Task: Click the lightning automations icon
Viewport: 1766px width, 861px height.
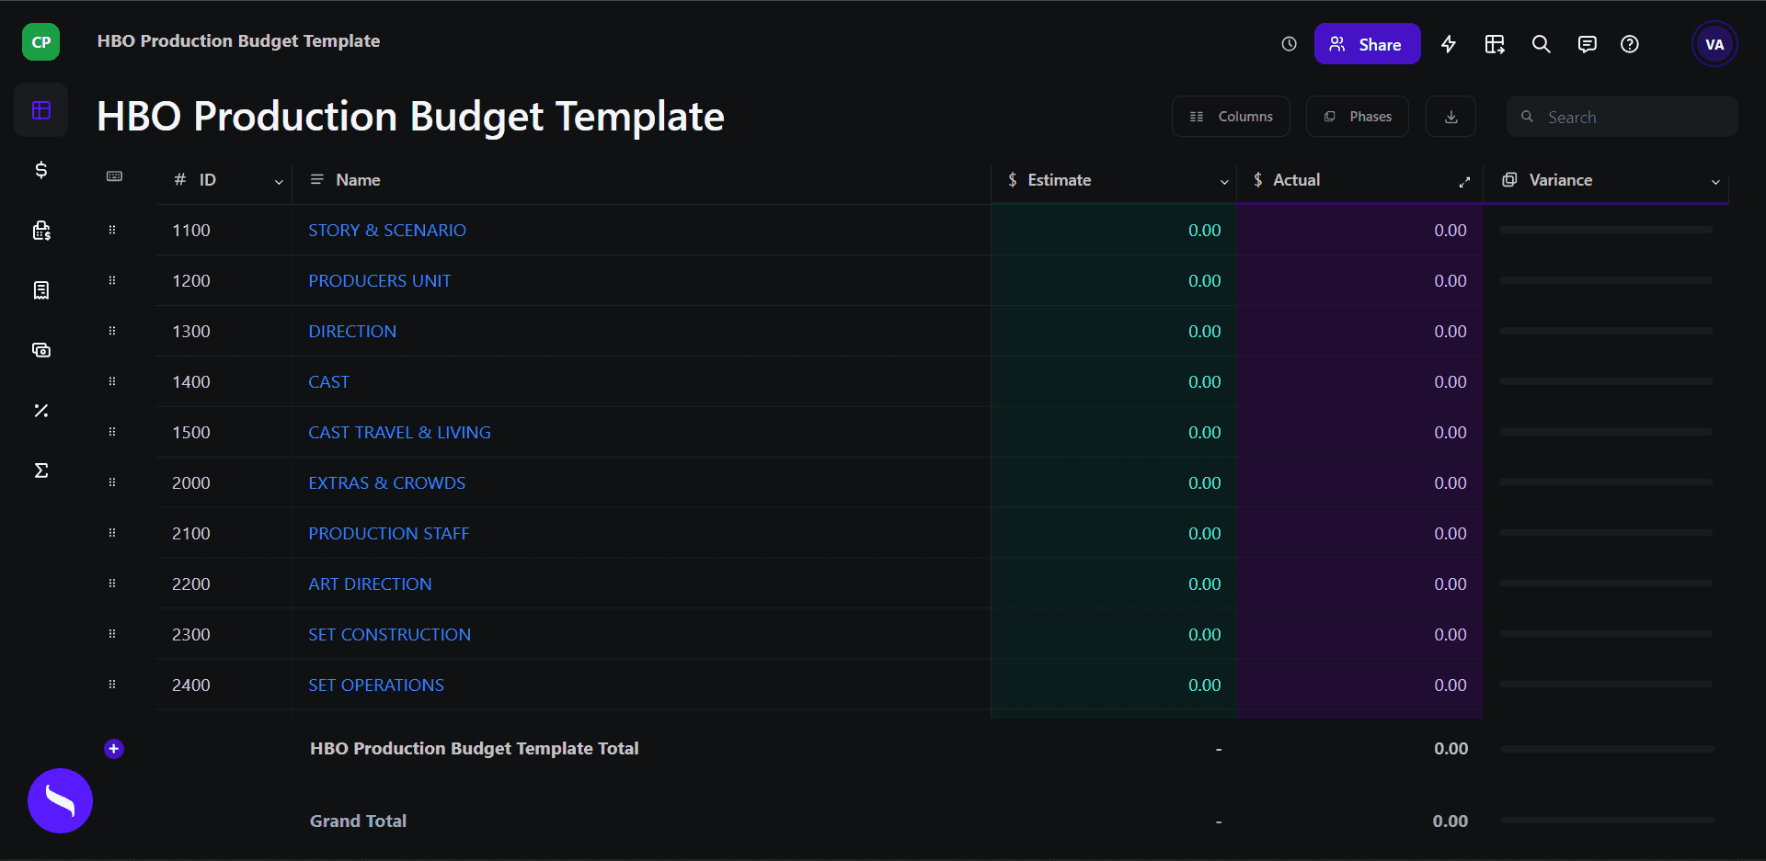Action: click(1449, 43)
